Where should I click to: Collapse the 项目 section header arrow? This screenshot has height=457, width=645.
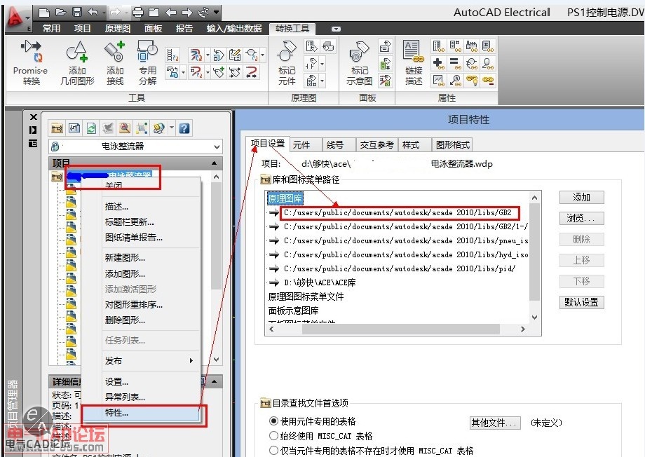tap(216, 163)
